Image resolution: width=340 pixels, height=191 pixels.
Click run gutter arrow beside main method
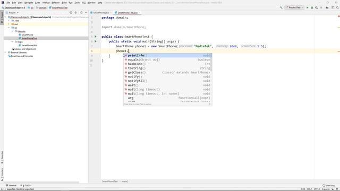[96, 41]
